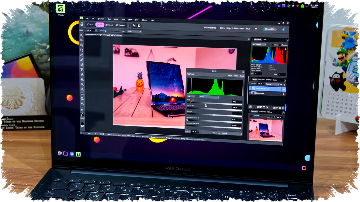Click the adjustment icon in Layers footer
The image size is (360, 202).
[x=267, y=107]
